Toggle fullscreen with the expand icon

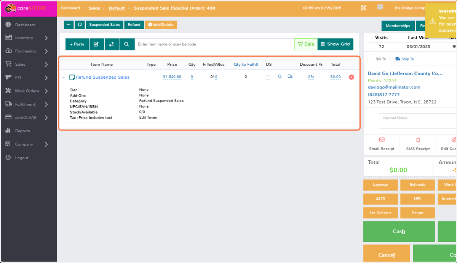(x=364, y=8)
